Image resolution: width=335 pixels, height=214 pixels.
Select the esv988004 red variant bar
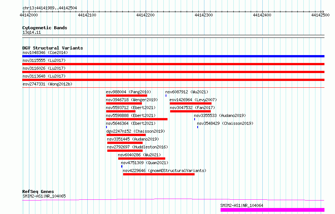pos(127,96)
